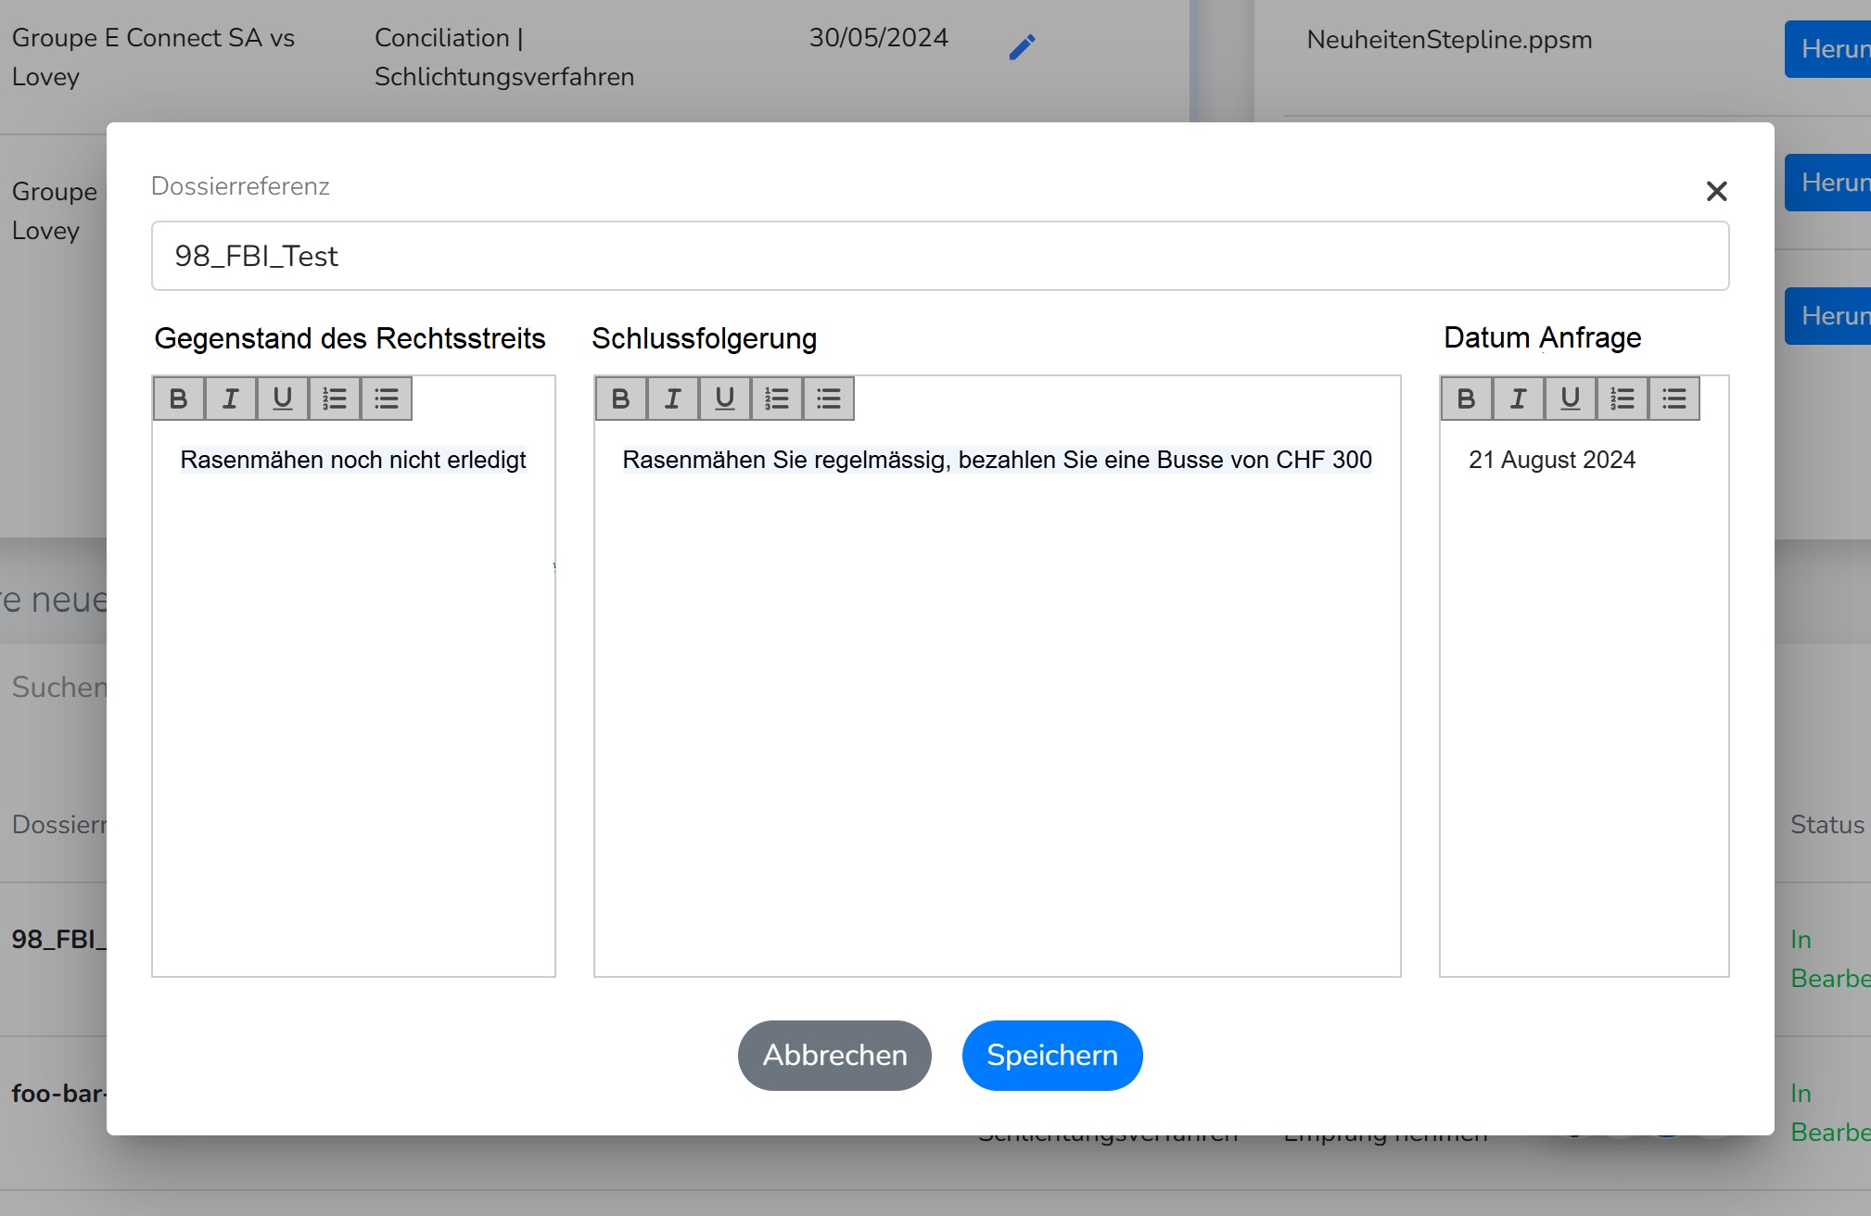This screenshot has width=1871, height=1216.
Task: Click the Dossierreferenz label in dialog
Action: pyautogui.click(x=240, y=186)
